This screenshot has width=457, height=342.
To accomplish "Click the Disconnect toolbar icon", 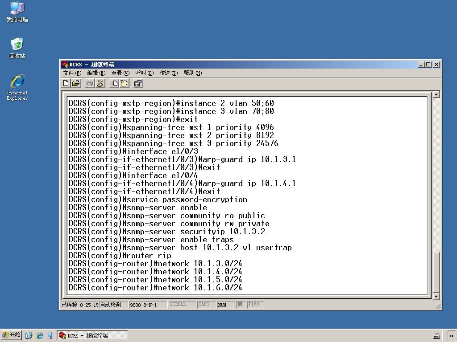I will click(100, 83).
